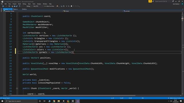The height and width of the screenshot is (103, 184).
Task: Toggle the bookmark toolbar icon
Action: point(71,6)
